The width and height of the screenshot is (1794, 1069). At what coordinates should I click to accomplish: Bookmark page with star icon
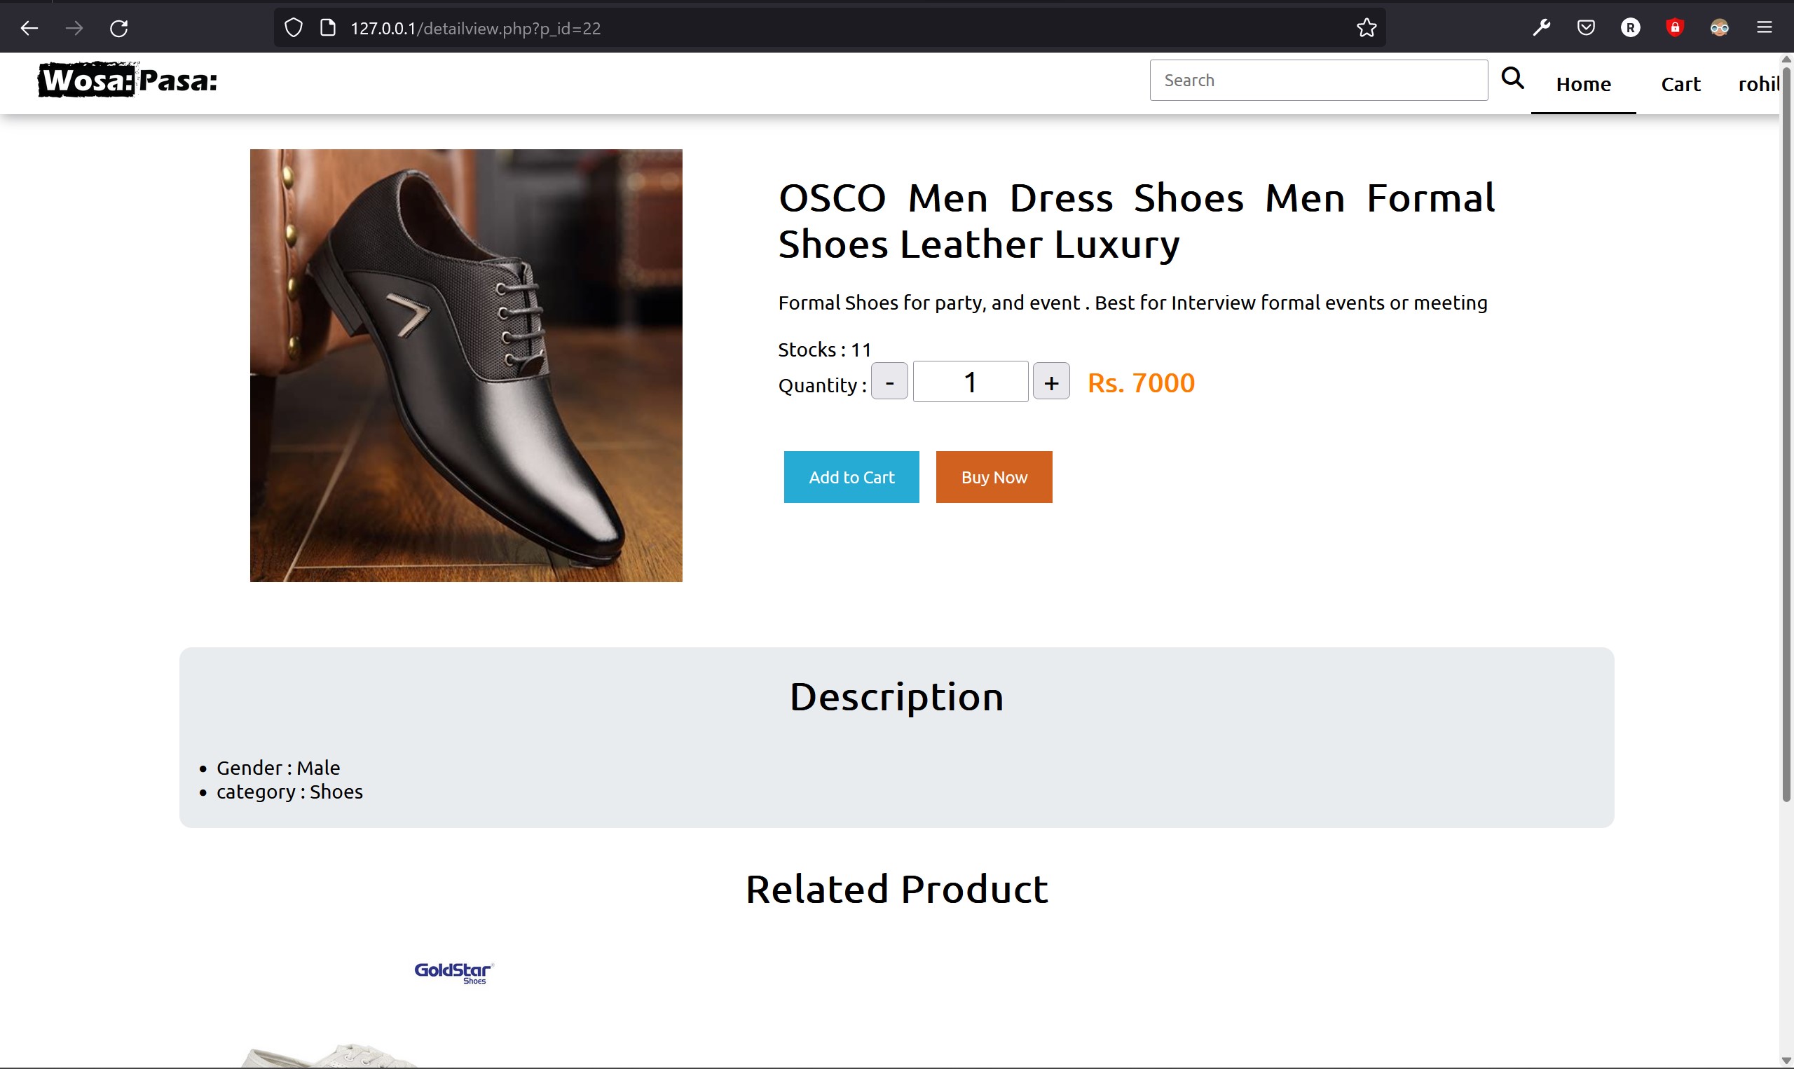pos(1366,28)
